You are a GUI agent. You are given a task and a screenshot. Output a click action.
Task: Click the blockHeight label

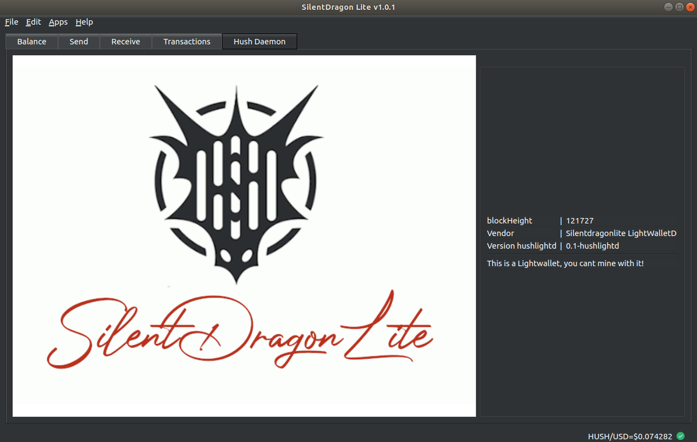tap(509, 220)
